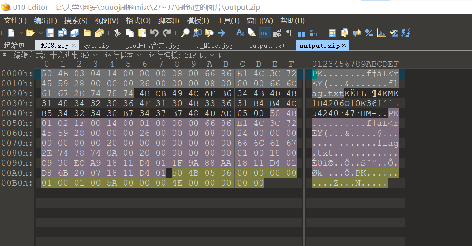Open the histogram chart icon
Screen dimensions: 472x246
[381, 32]
